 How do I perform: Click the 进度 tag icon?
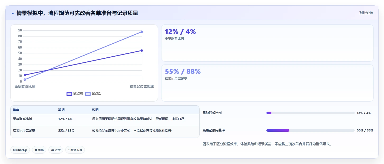(53, 150)
